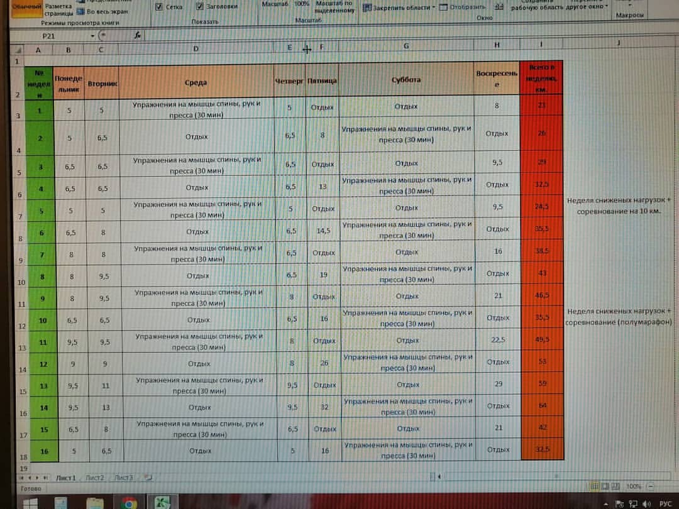Image resolution: width=679 pixels, height=509 pixels.
Task: Click next sheet navigation arrow
Action: (37, 478)
